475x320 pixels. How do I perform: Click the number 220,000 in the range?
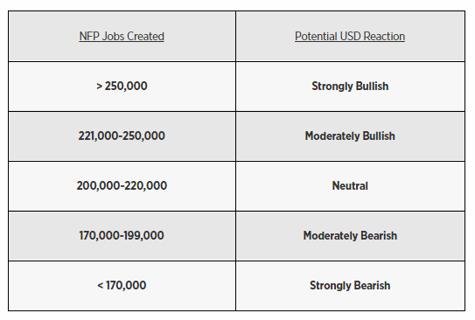[x=145, y=186]
